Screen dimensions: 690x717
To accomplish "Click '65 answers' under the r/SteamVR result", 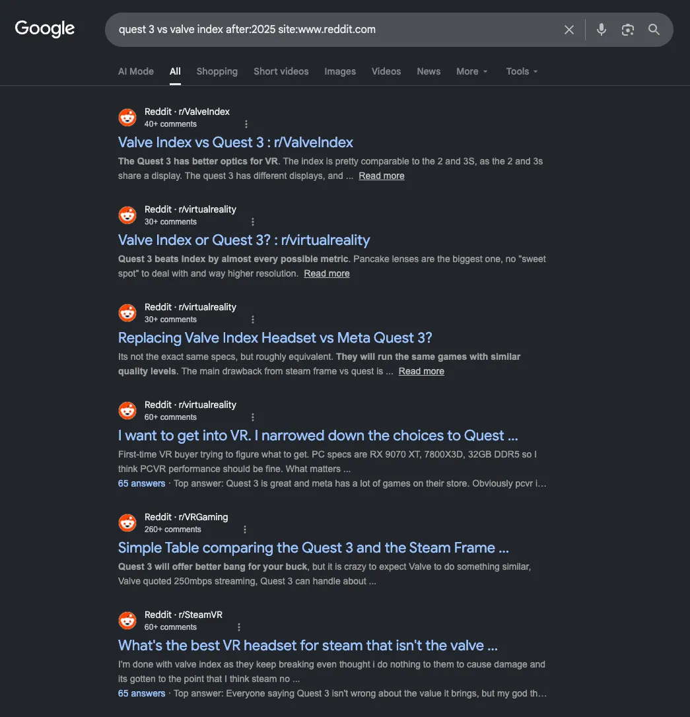I will [x=141, y=693].
